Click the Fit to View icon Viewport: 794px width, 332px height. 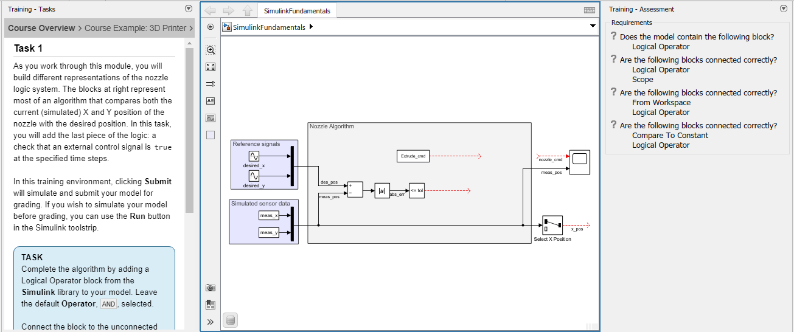(x=211, y=67)
